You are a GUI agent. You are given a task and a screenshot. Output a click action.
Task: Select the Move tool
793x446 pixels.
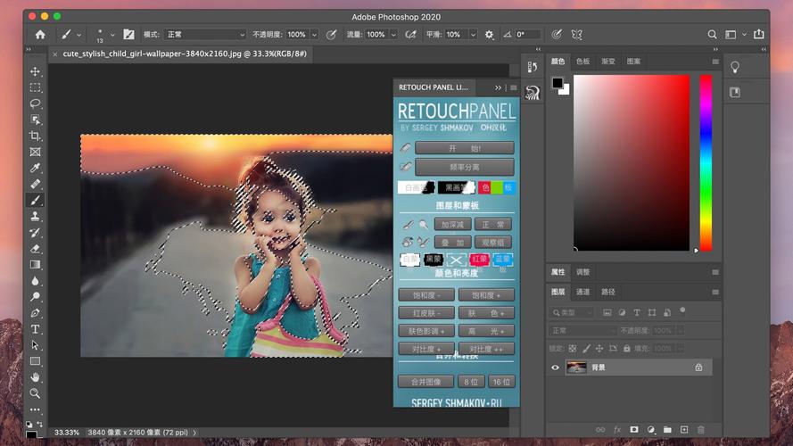(x=36, y=72)
